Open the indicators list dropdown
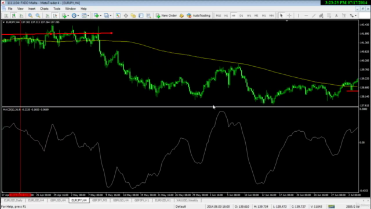This screenshot has height=209, width=371. [x=66, y=16]
